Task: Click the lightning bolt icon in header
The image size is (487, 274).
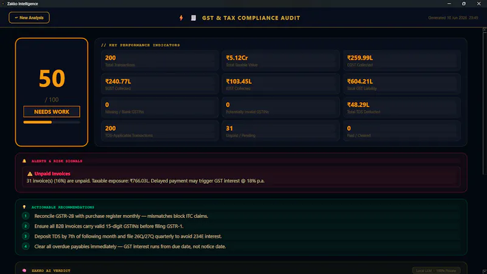Action: pos(181,18)
